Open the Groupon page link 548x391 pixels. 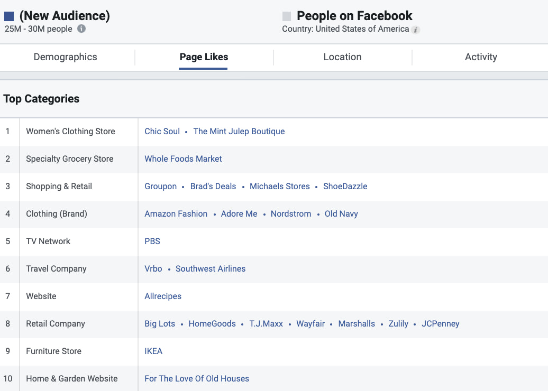pos(160,186)
